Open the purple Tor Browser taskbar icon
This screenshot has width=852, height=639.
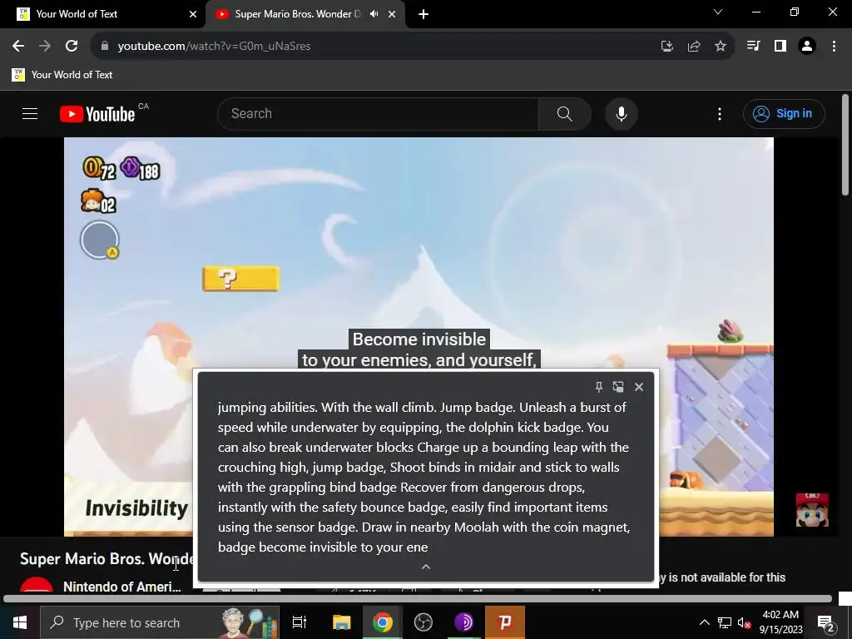463,622
